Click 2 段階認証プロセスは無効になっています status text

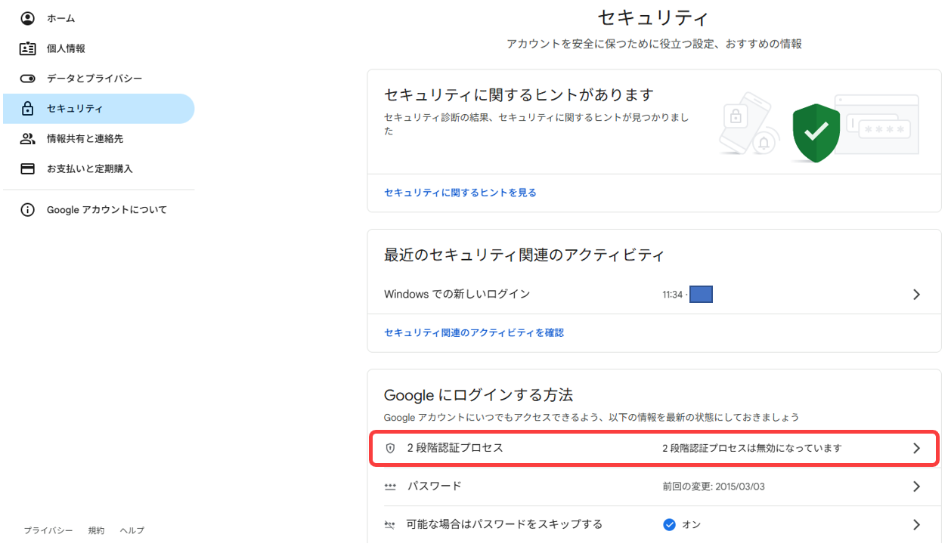[752, 448]
